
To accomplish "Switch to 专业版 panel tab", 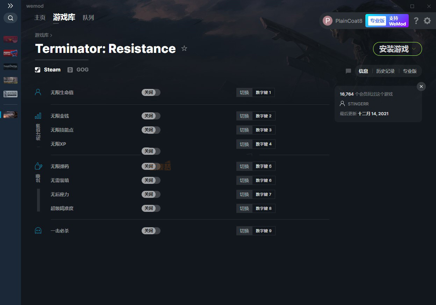I will click(x=410, y=71).
